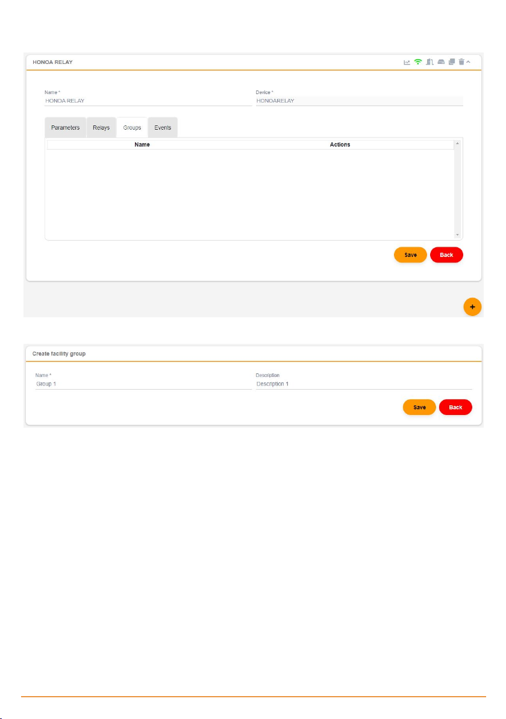Switch to the Relays tab
Image resolution: width=506 pixels, height=719 pixels.
tap(101, 127)
